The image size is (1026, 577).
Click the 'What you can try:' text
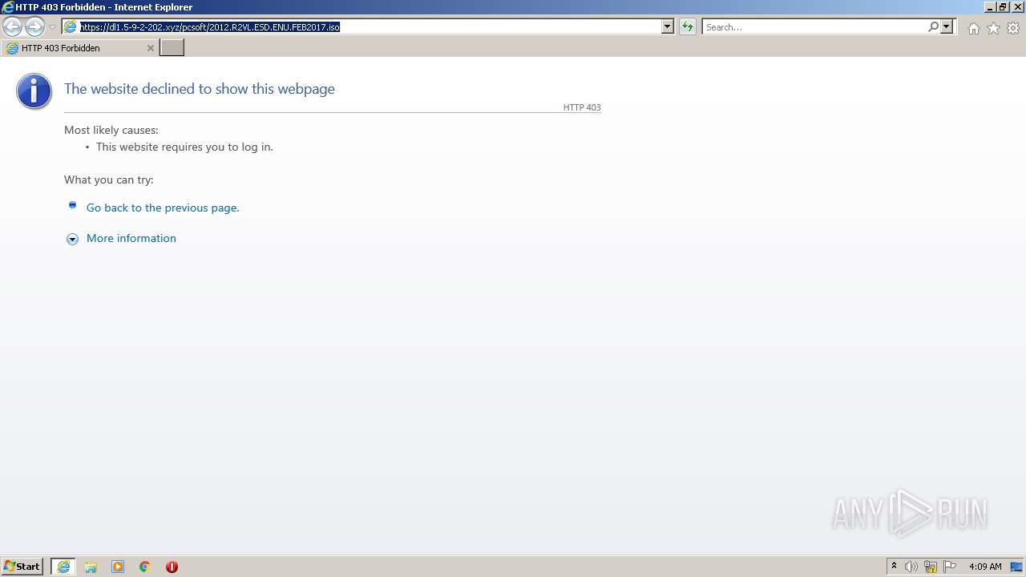[x=109, y=180]
